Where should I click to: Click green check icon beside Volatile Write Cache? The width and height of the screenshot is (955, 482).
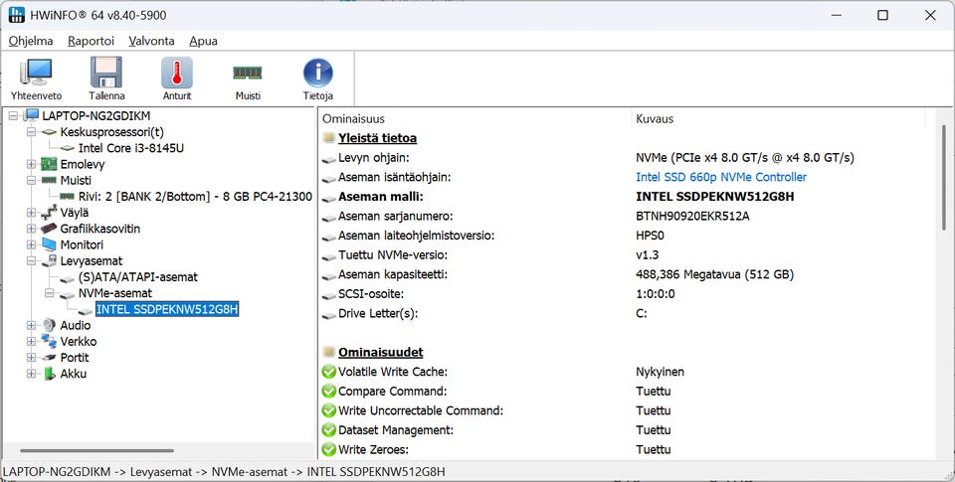[329, 372]
